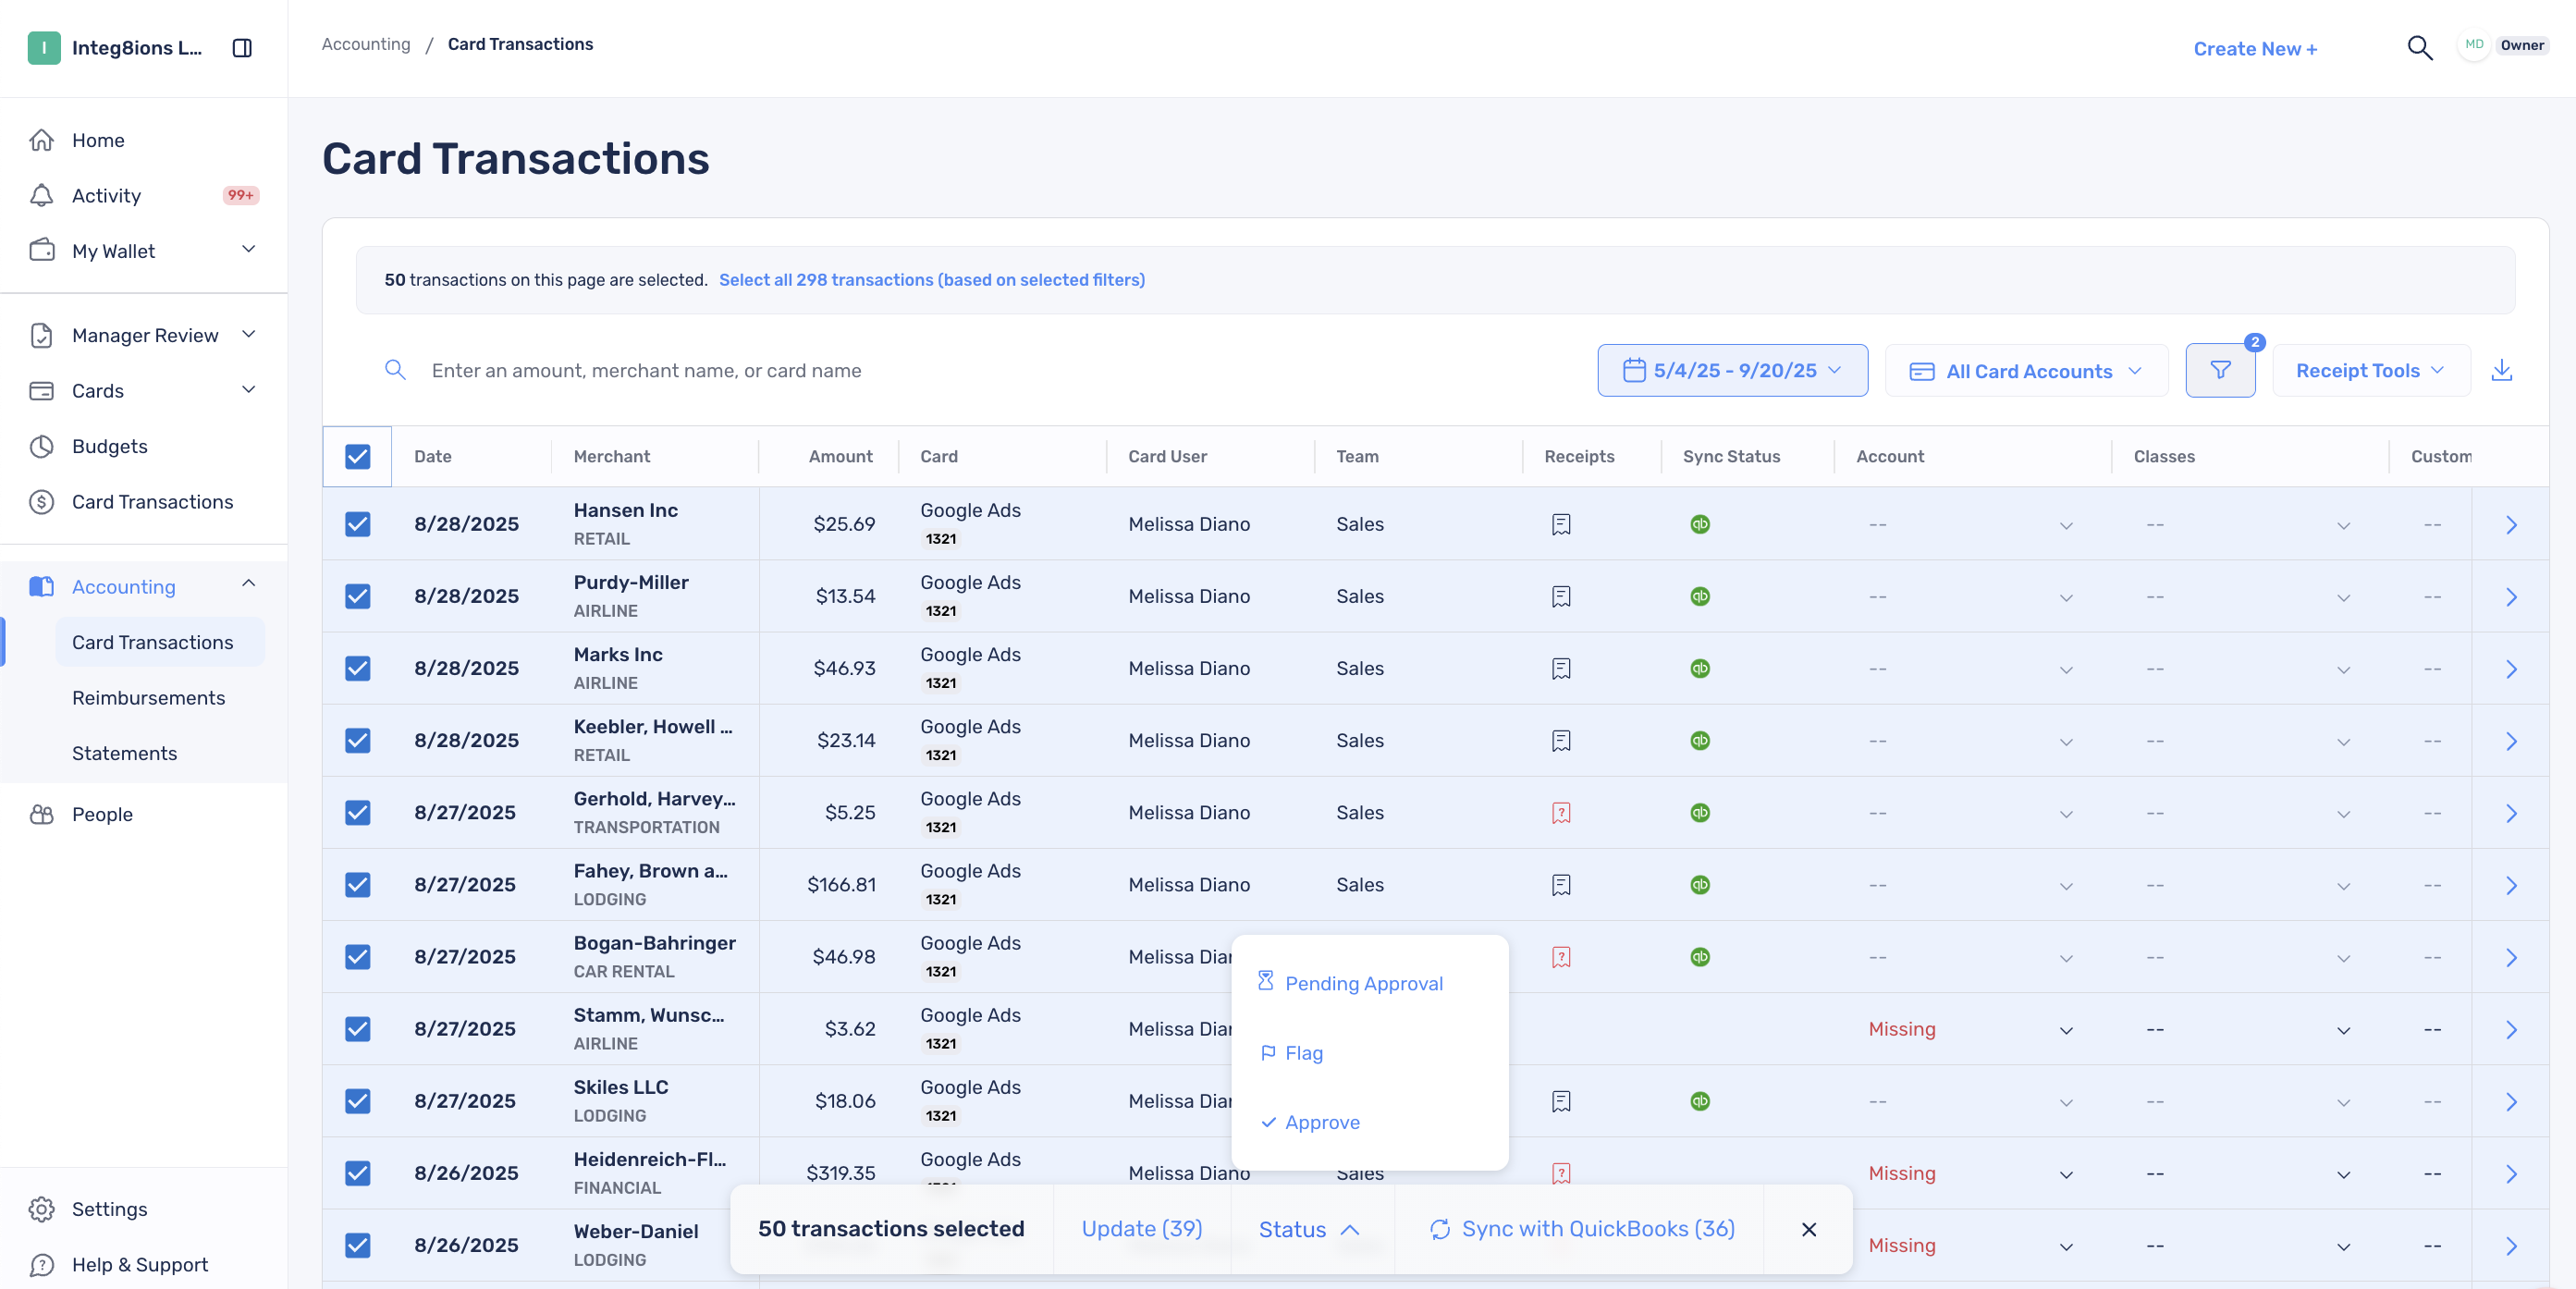Uncheck the Skiles LLC transaction checkbox
The height and width of the screenshot is (1289, 2576).
tap(357, 1101)
